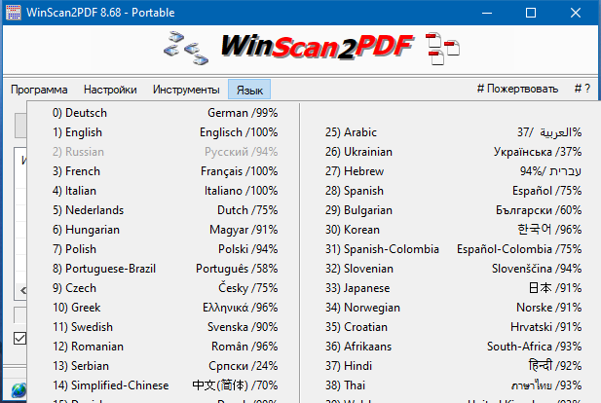Image resolution: width=601 pixels, height=403 pixels.
Task: Choose 32) Slovenian language
Action: 451,269
